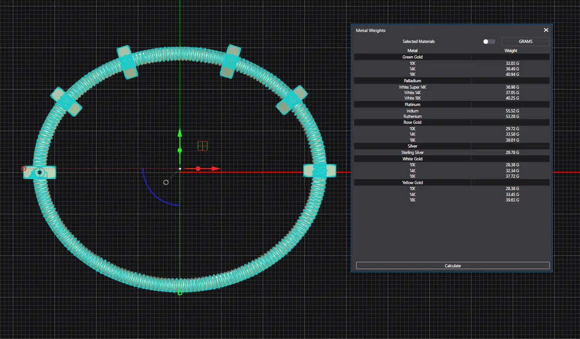Viewport: 580px width, 339px height.
Task: Select the Iridium platinum row
Action: pyautogui.click(x=451, y=111)
